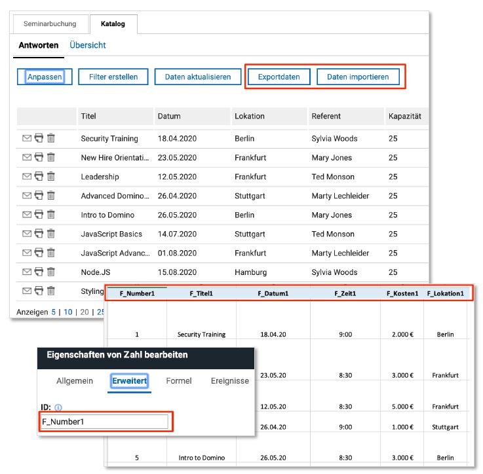Trash icon in Advanced Domino row
Viewport: 483px width, 474px height.
click(51, 195)
